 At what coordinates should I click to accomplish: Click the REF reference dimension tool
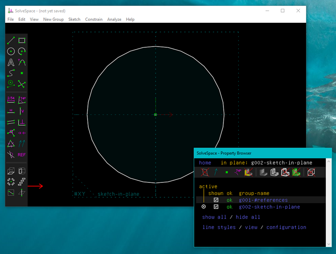pyautogui.click(x=22, y=155)
